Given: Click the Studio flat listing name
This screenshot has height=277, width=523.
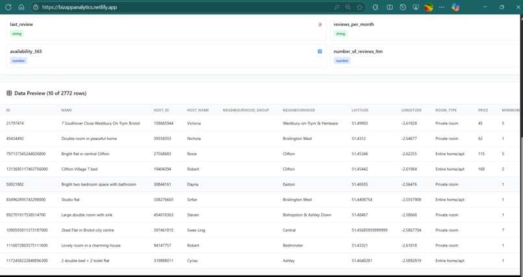Looking at the screenshot, I should [x=70, y=200].
